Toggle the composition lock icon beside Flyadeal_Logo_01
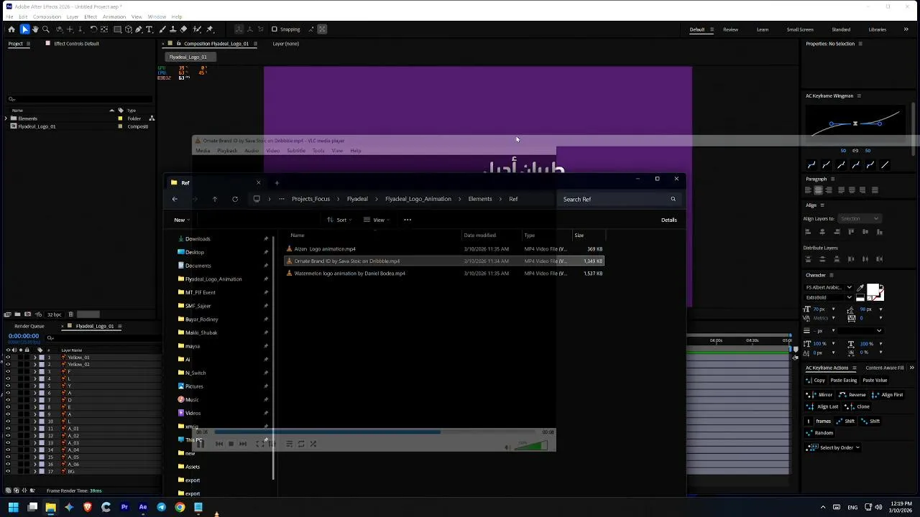This screenshot has height=517, width=920. click(x=179, y=44)
